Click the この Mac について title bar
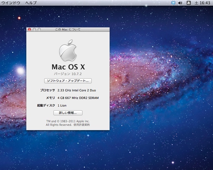This screenshot has height=170, width=213. point(68,30)
